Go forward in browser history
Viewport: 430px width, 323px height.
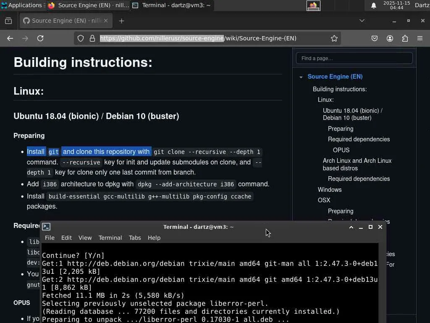point(25,38)
